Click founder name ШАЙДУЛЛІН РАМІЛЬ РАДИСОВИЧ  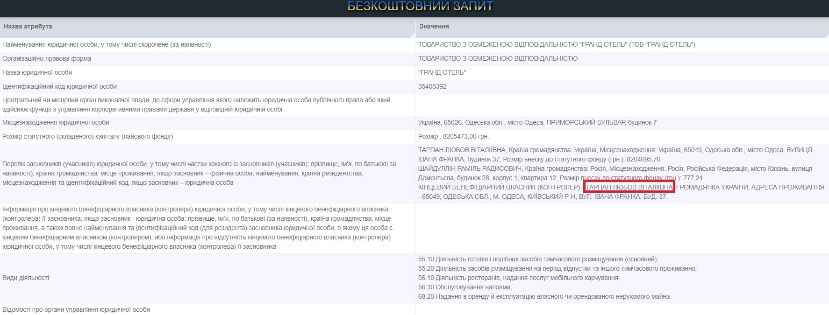coord(470,168)
